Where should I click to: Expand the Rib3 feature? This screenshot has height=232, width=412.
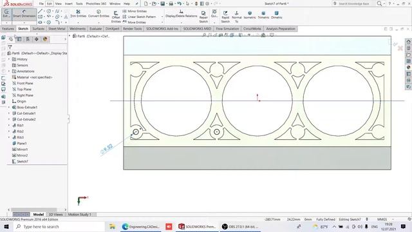coord(9,137)
